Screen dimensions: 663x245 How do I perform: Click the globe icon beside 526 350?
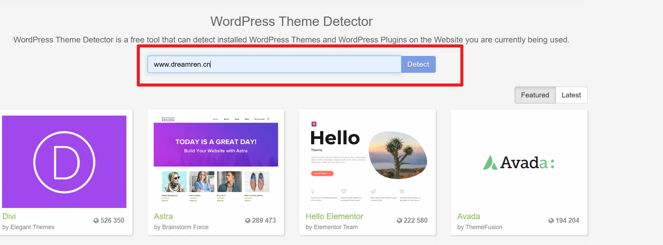click(96, 220)
